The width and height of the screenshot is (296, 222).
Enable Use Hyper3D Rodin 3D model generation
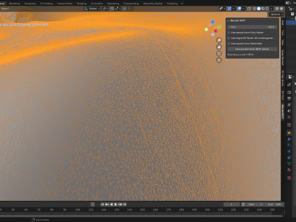229,38
